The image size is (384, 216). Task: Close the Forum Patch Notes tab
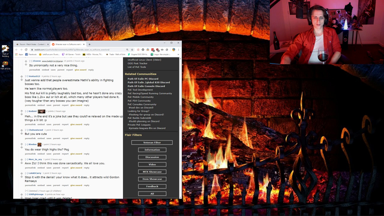click(48, 44)
